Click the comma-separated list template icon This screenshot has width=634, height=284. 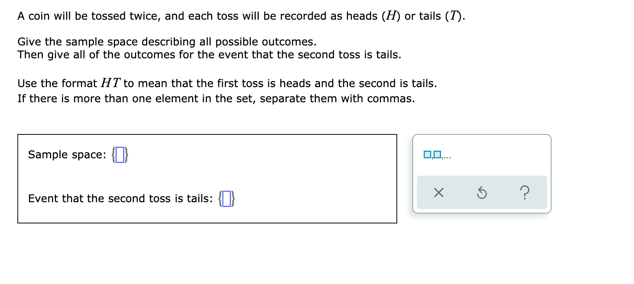click(438, 154)
